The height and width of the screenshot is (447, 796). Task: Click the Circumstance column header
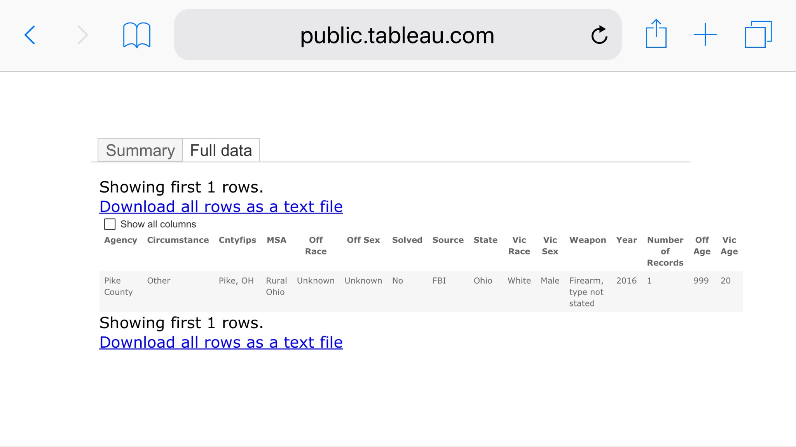pos(178,240)
